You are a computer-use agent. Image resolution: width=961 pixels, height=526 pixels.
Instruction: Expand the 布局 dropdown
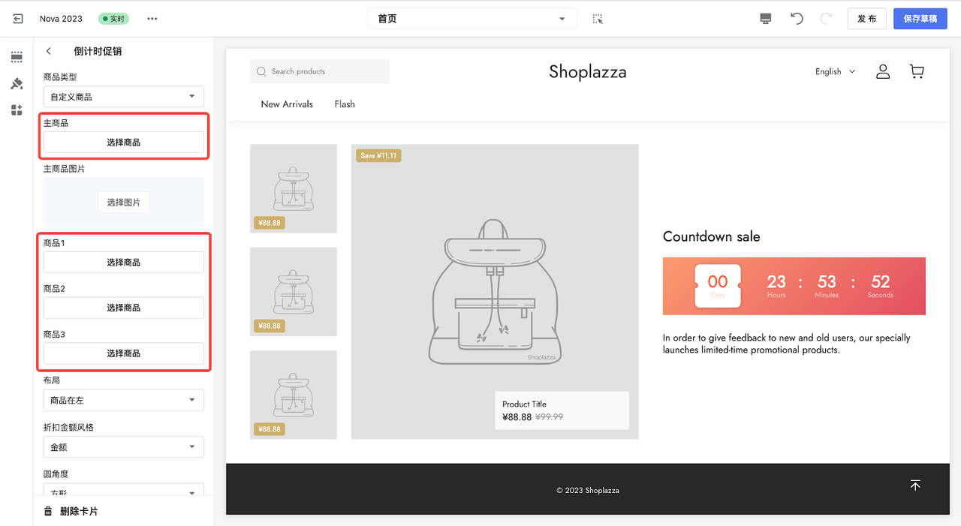point(123,400)
